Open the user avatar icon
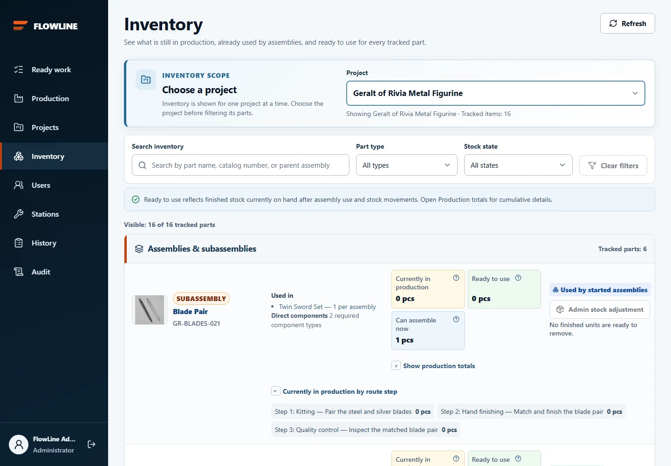 [x=19, y=445]
